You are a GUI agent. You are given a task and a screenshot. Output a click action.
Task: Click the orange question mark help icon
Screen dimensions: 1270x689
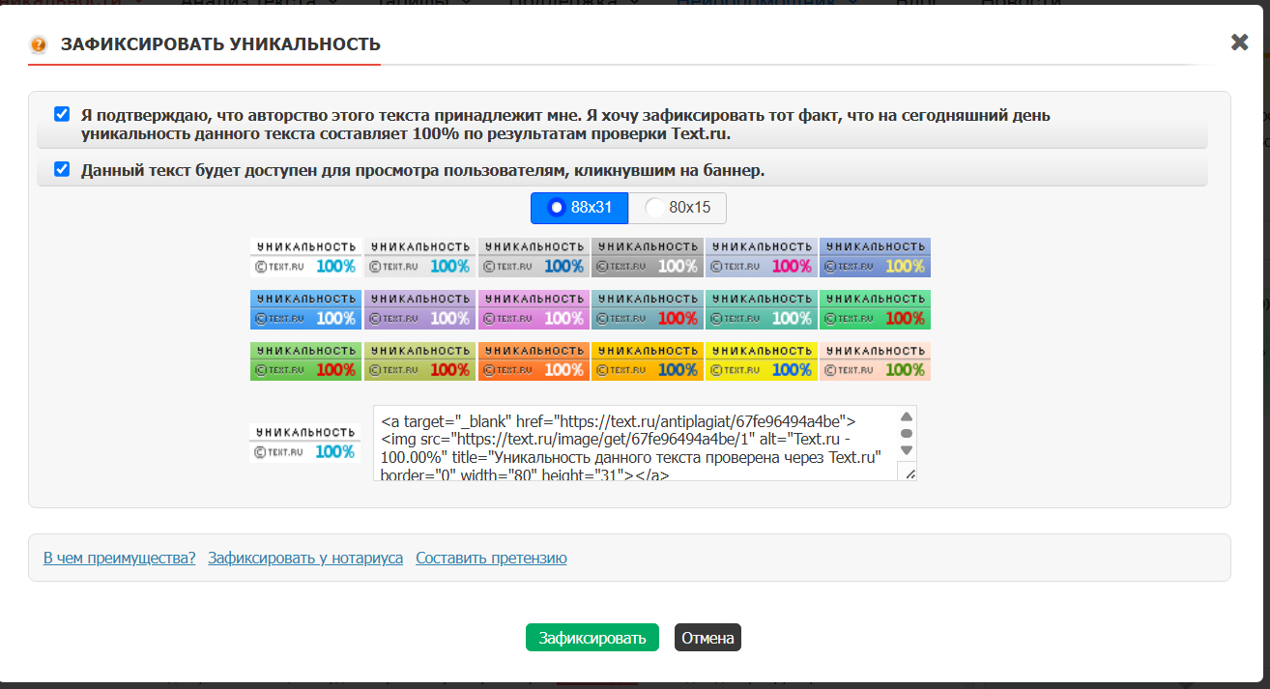pyautogui.click(x=39, y=44)
